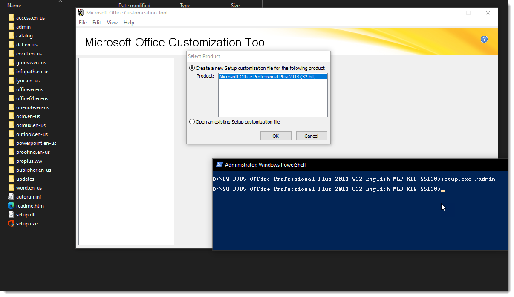Cancel the Select Product dialog
The image size is (514, 297).
coord(311,136)
